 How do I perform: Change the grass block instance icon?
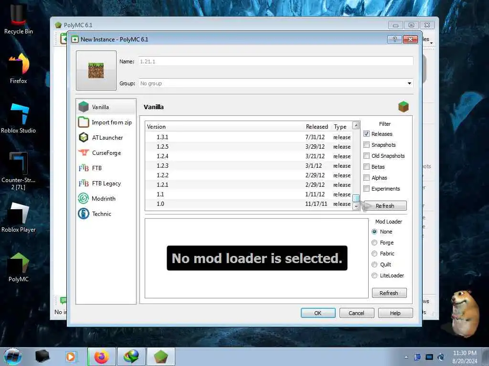(96, 71)
